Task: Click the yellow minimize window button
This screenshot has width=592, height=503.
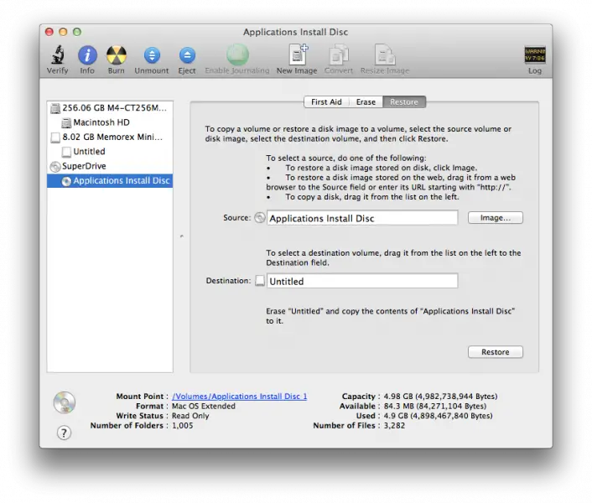Action: pyautogui.click(x=63, y=32)
